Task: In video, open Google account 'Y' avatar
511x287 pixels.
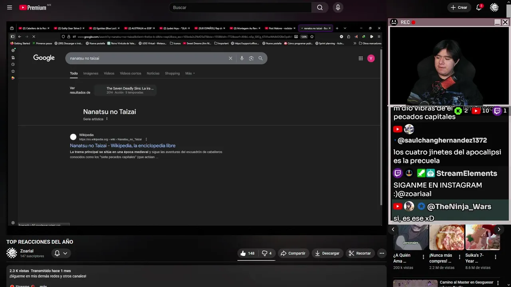Action: click(371, 58)
